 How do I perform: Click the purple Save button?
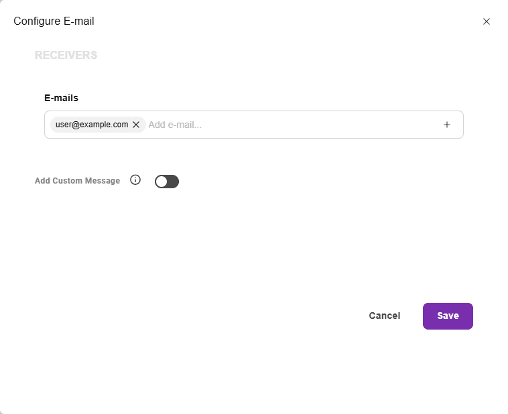pos(448,316)
